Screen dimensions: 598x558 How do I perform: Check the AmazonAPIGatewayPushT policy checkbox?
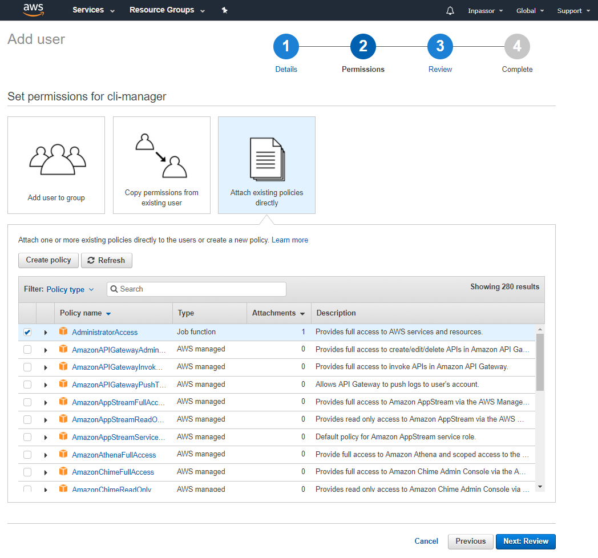click(x=27, y=385)
